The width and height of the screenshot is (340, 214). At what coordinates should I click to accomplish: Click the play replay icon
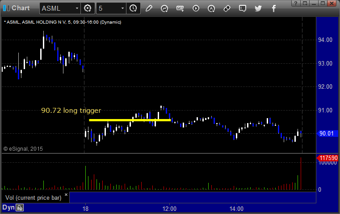196,8
